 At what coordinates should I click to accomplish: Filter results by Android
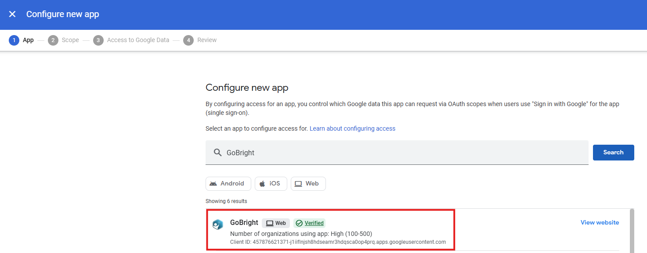(228, 184)
